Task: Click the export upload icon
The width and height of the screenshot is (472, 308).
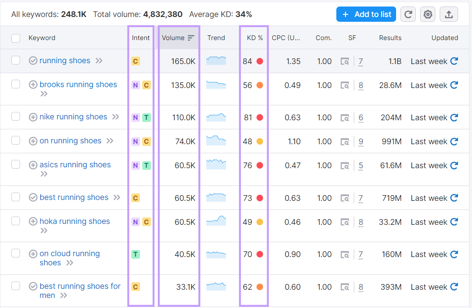Action: pos(448,14)
